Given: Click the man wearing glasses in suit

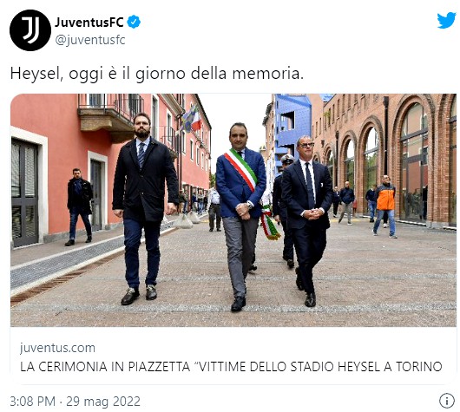Looking at the screenshot, I should pyautogui.click(x=307, y=220).
